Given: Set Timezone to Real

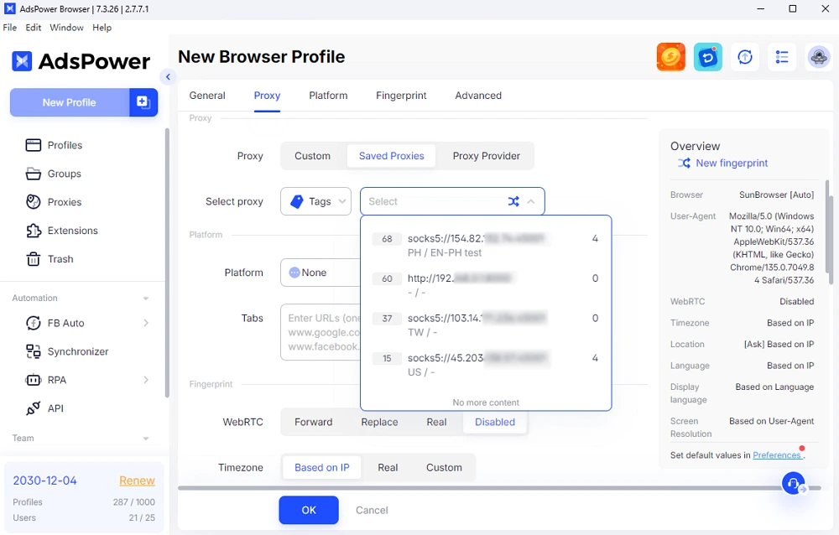Looking at the screenshot, I should [x=388, y=468].
